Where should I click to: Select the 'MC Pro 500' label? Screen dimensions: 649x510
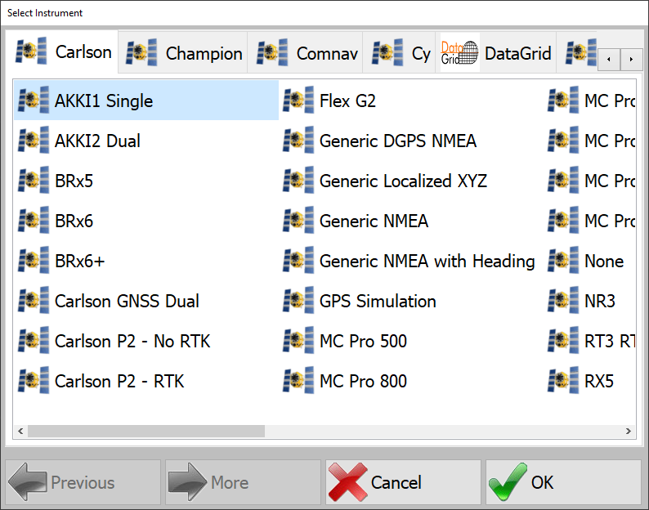click(363, 341)
